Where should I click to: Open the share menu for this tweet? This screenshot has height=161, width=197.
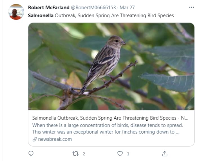coord(165,154)
